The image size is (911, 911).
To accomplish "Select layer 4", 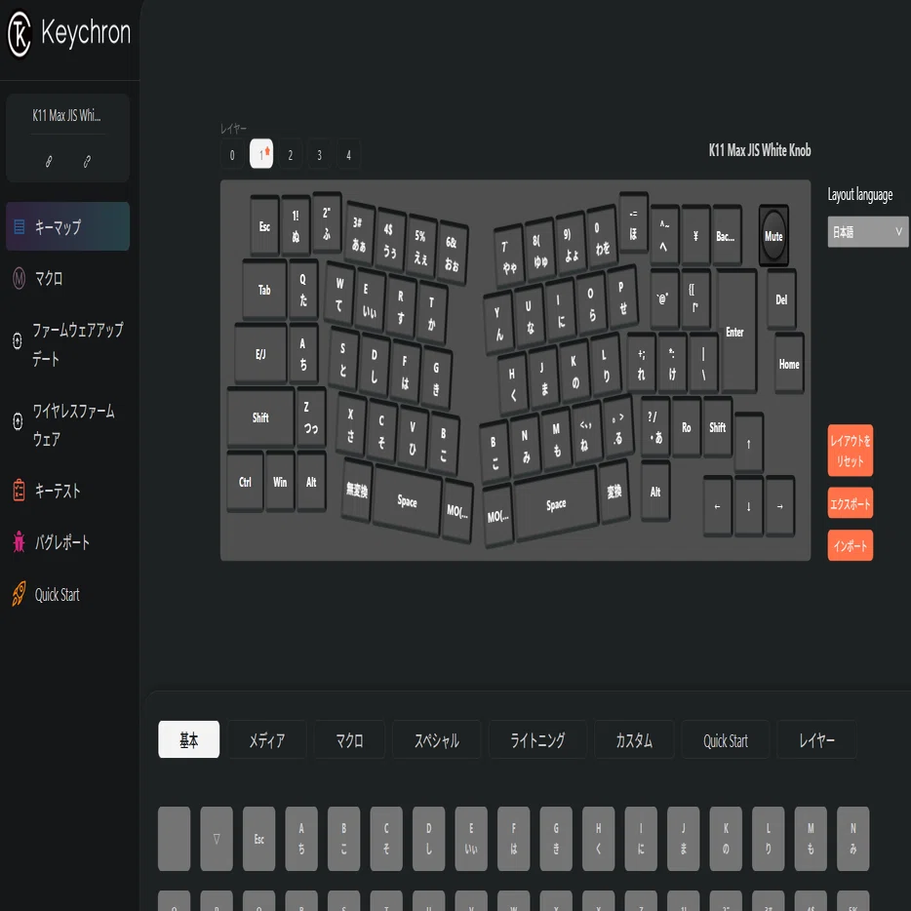I will click(x=348, y=154).
